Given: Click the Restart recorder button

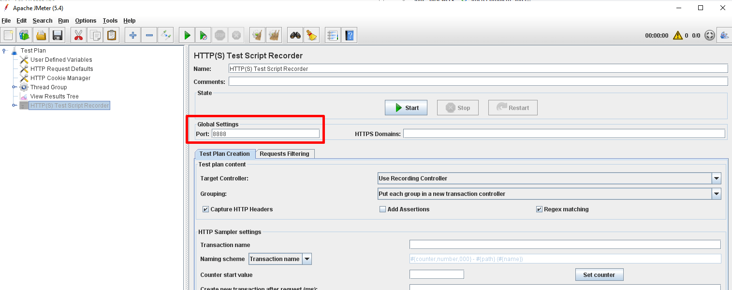Looking at the screenshot, I should pos(513,108).
